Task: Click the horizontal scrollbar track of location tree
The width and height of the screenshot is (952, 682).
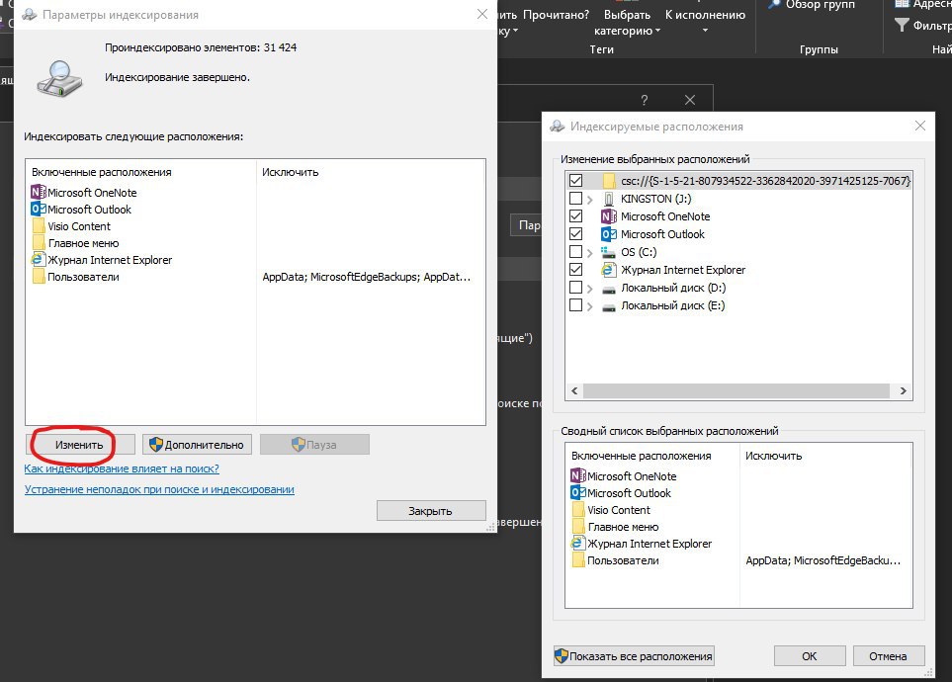Action: coord(736,390)
